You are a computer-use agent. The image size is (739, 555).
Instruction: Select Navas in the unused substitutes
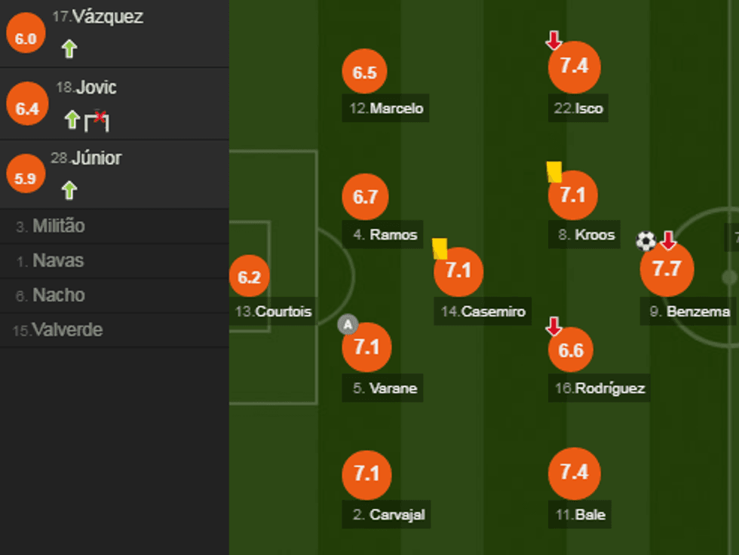click(x=58, y=261)
